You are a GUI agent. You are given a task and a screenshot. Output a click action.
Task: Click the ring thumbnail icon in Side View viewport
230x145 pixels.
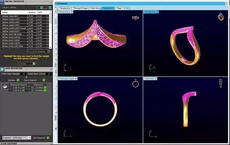tap(220, 83)
